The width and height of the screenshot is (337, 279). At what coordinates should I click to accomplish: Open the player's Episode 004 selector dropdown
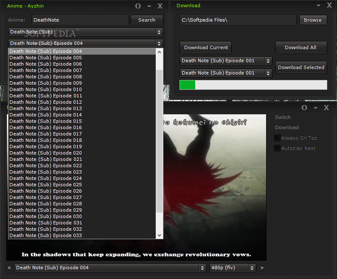pos(110,268)
